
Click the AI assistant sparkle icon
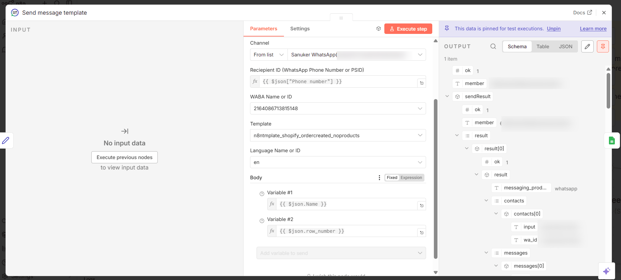(606, 271)
